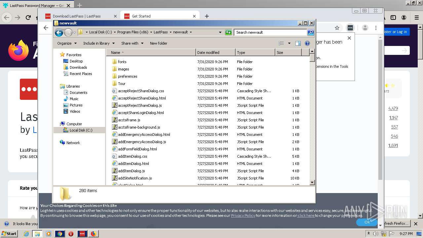Click the Start button

pyautogui.click(x=9, y=234)
